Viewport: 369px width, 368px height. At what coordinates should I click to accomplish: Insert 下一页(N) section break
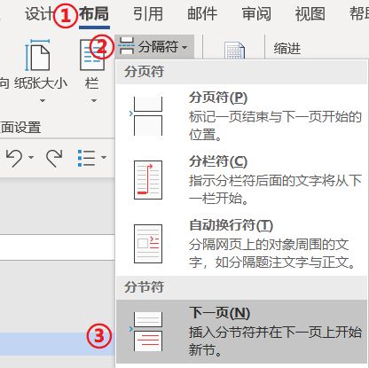tap(242, 332)
